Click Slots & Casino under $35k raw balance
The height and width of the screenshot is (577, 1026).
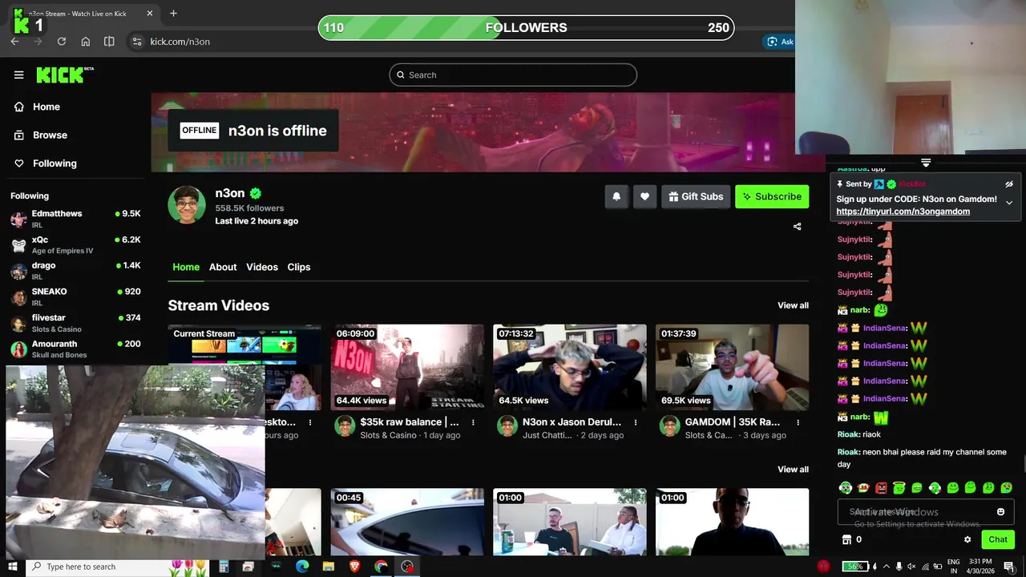[388, 435]
